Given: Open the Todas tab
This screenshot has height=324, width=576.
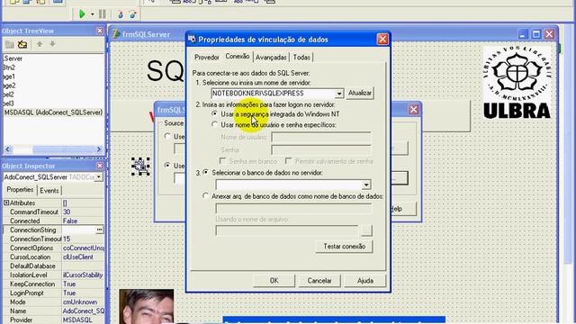Looking at the screenshot, I should (301, 58).
